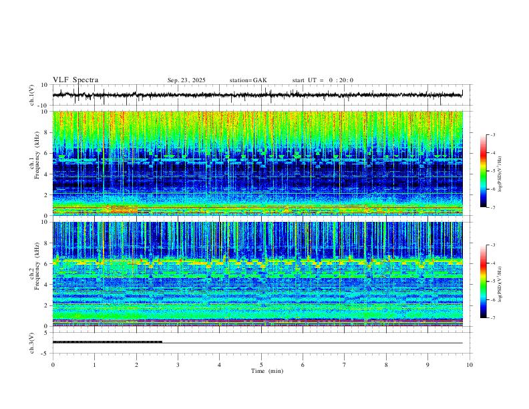Click the thick black segment of ch.3 trace

108,342
